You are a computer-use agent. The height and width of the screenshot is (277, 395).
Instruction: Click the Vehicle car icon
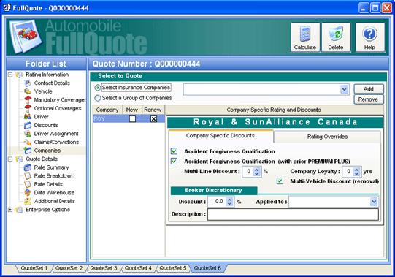click(28, 91)
